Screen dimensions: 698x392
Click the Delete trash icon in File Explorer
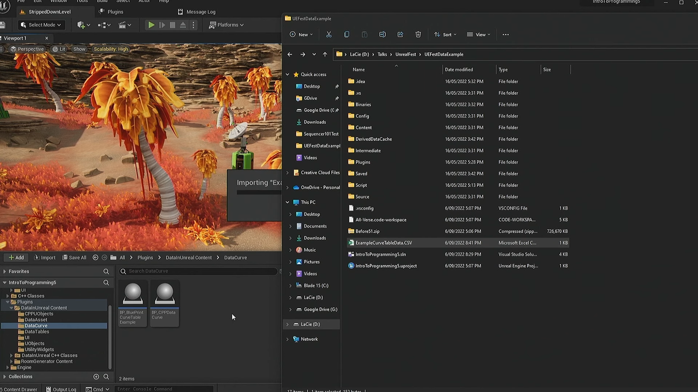point(418,35)
